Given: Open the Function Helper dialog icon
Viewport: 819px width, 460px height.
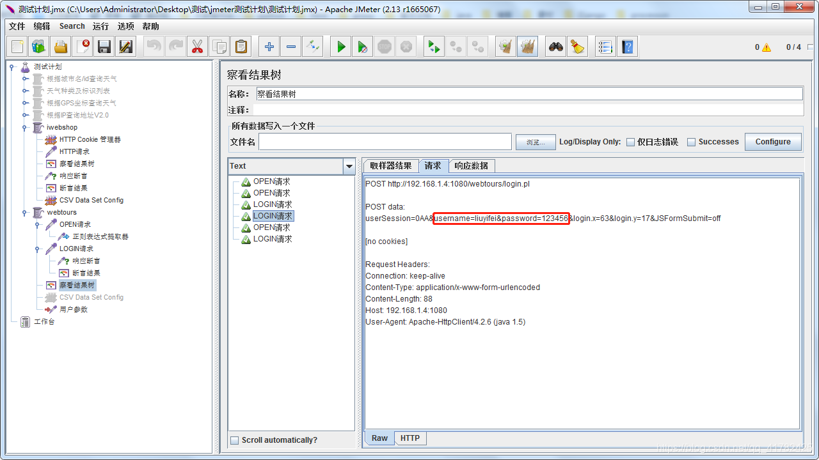Looking at the screenshot, I should click(x=605, y=47).
